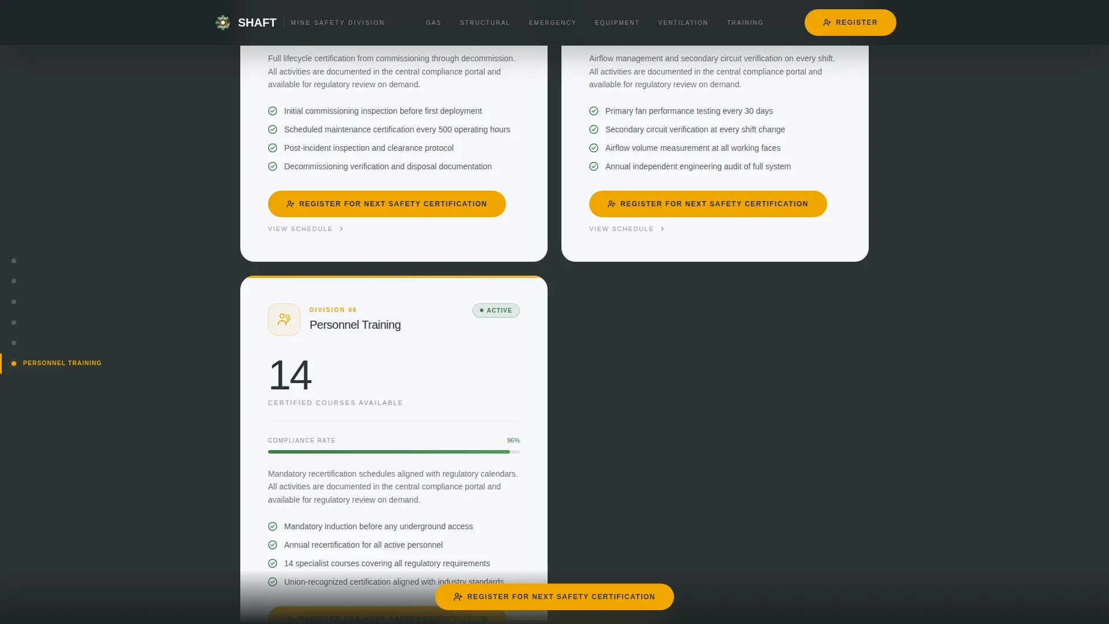Image resolution: width=1109 pixels, height=624 pixels.
Task: Go to the Emergency section
Action: (553, 23)
